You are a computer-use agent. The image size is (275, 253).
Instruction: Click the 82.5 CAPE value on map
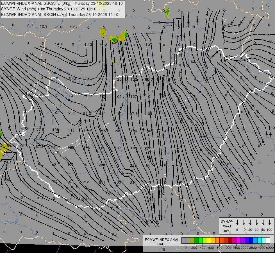click(23, 163)
